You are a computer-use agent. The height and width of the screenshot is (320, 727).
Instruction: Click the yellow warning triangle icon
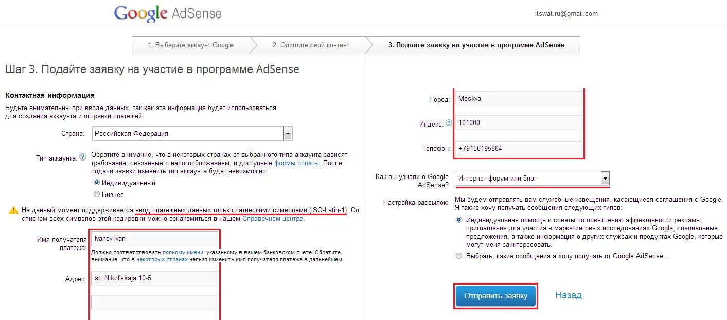[x=13, y=210]
